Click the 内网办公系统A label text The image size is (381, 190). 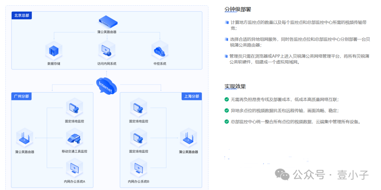tap(74, 181)
